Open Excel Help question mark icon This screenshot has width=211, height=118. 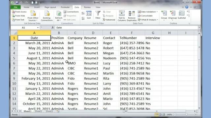[x=187, y=7]
